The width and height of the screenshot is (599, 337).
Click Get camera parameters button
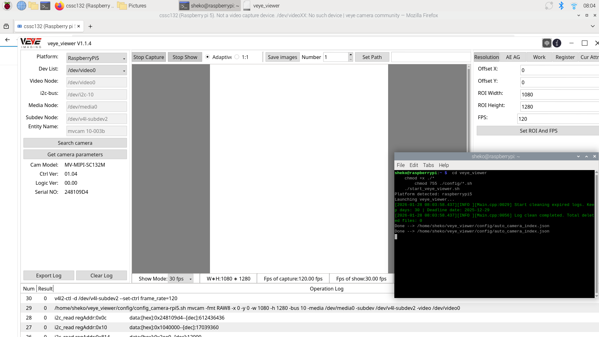(75, 154)
